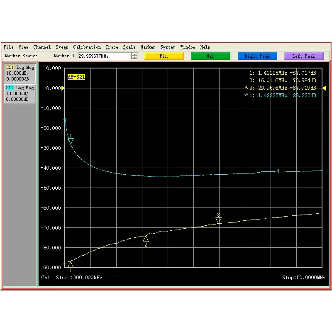Open the Sweep menu
332x332 pixels.
point(61,47)
